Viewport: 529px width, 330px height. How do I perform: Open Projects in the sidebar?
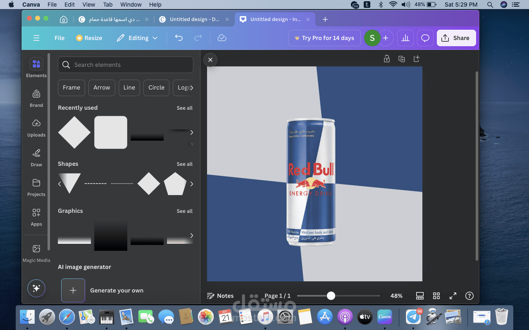[x=36, y=187]
